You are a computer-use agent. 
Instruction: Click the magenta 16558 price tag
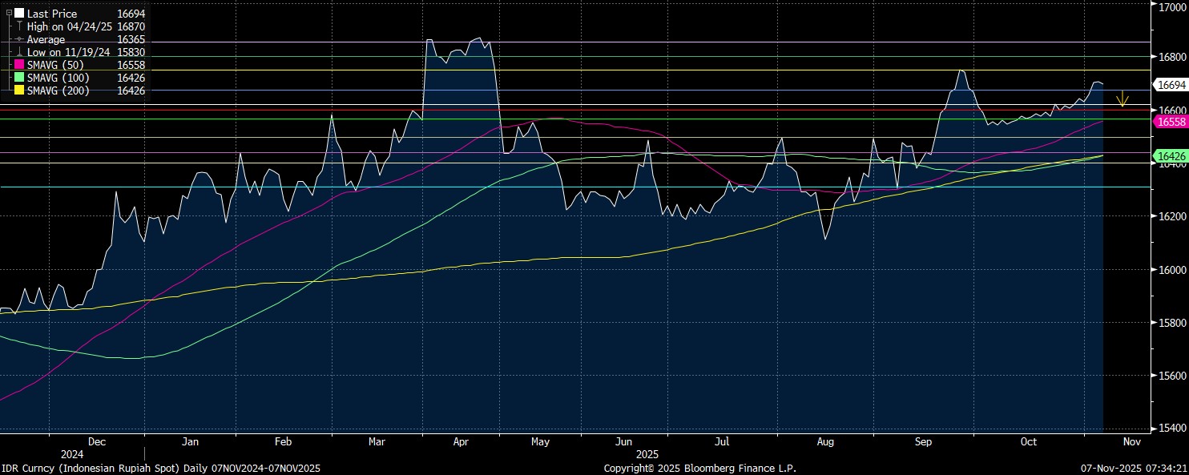click(1169, 121)
